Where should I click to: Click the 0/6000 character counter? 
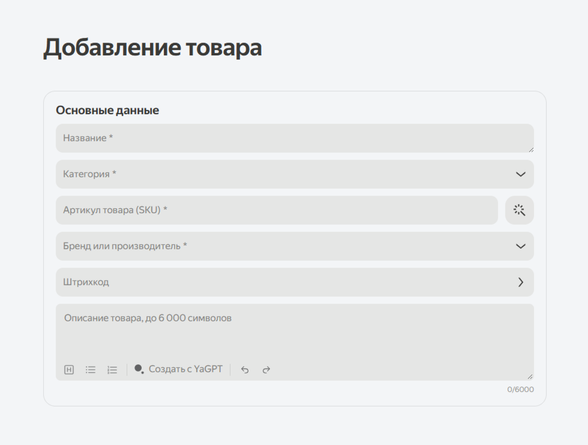(520, 390)
